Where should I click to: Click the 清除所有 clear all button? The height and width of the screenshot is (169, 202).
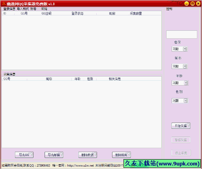(121, 155)
